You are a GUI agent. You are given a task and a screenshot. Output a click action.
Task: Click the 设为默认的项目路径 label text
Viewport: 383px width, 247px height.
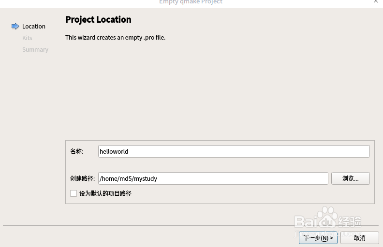coord(105,193)
